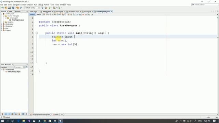Image resolution: width=219 pixels, height=123 pixels.
Task: Expand the Progam project node
Action: click(1, 30)
